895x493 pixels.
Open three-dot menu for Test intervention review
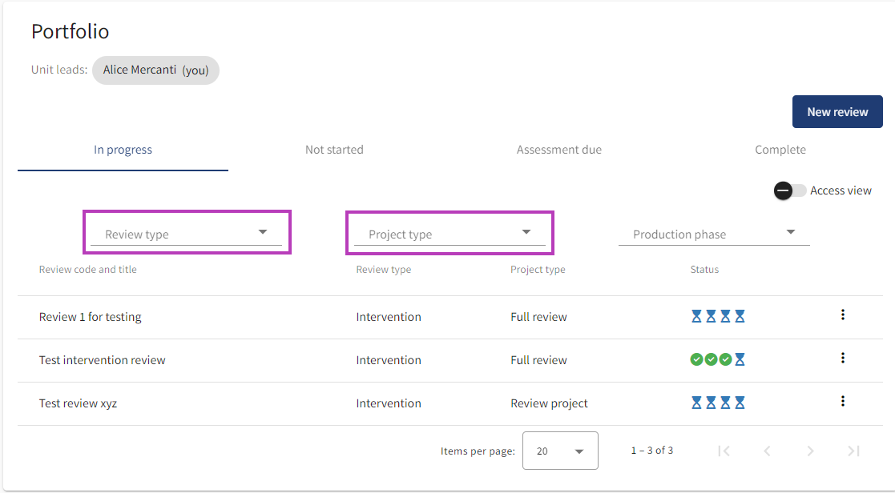pyautogui.click(x=842, y=359)
